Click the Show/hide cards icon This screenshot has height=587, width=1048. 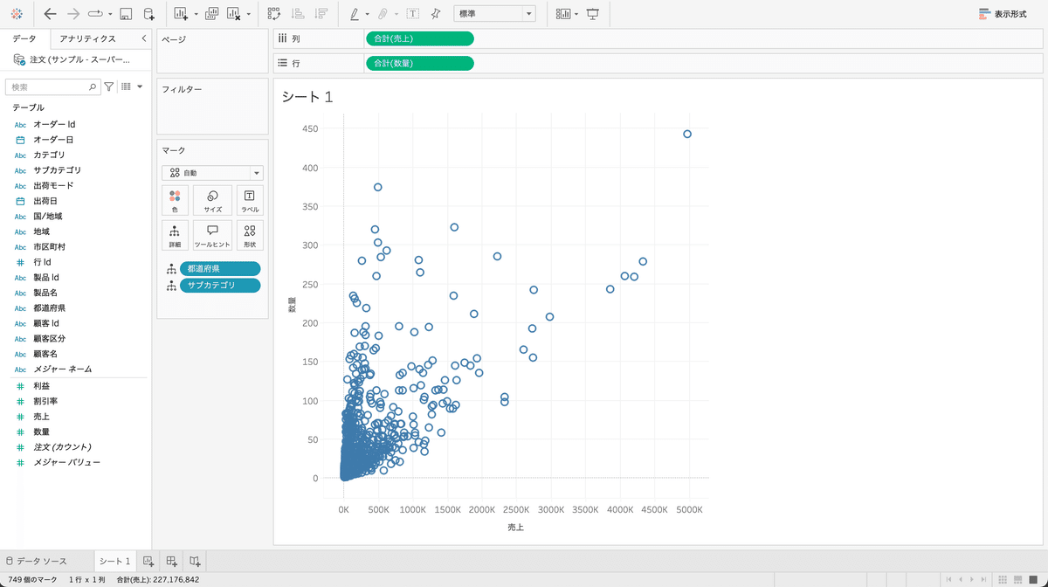[x=563, y=14]
